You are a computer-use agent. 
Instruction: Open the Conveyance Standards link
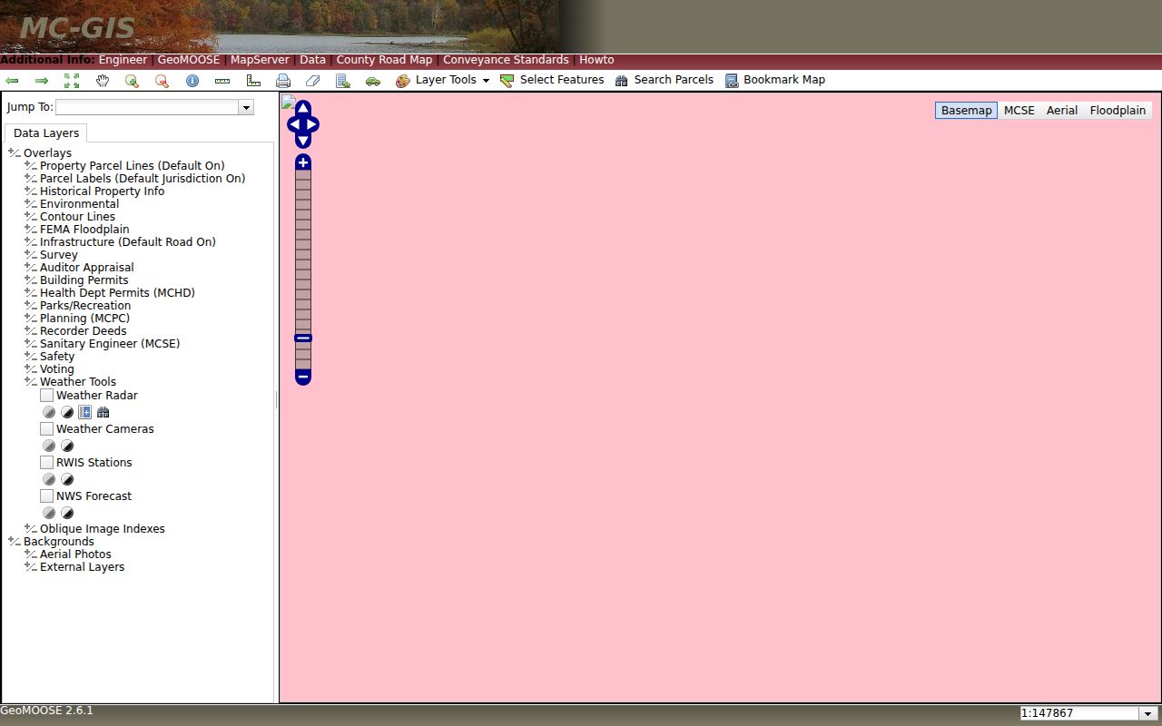(x=506, y=60)
